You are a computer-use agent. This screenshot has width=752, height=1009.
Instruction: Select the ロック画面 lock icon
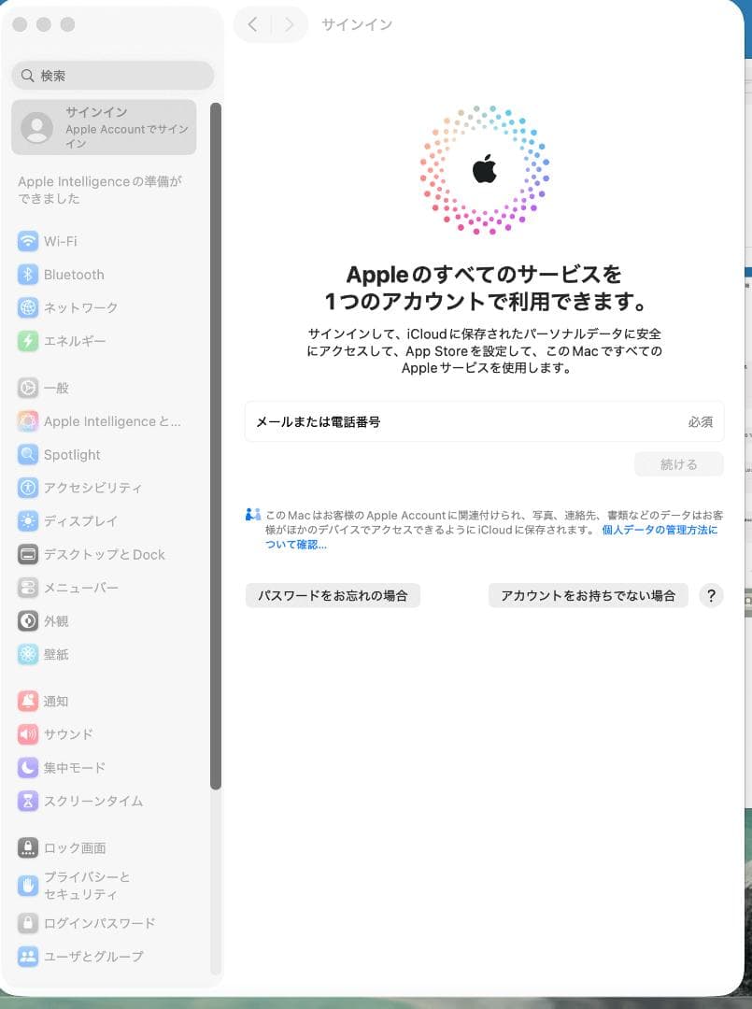click(x=28, y=848)
